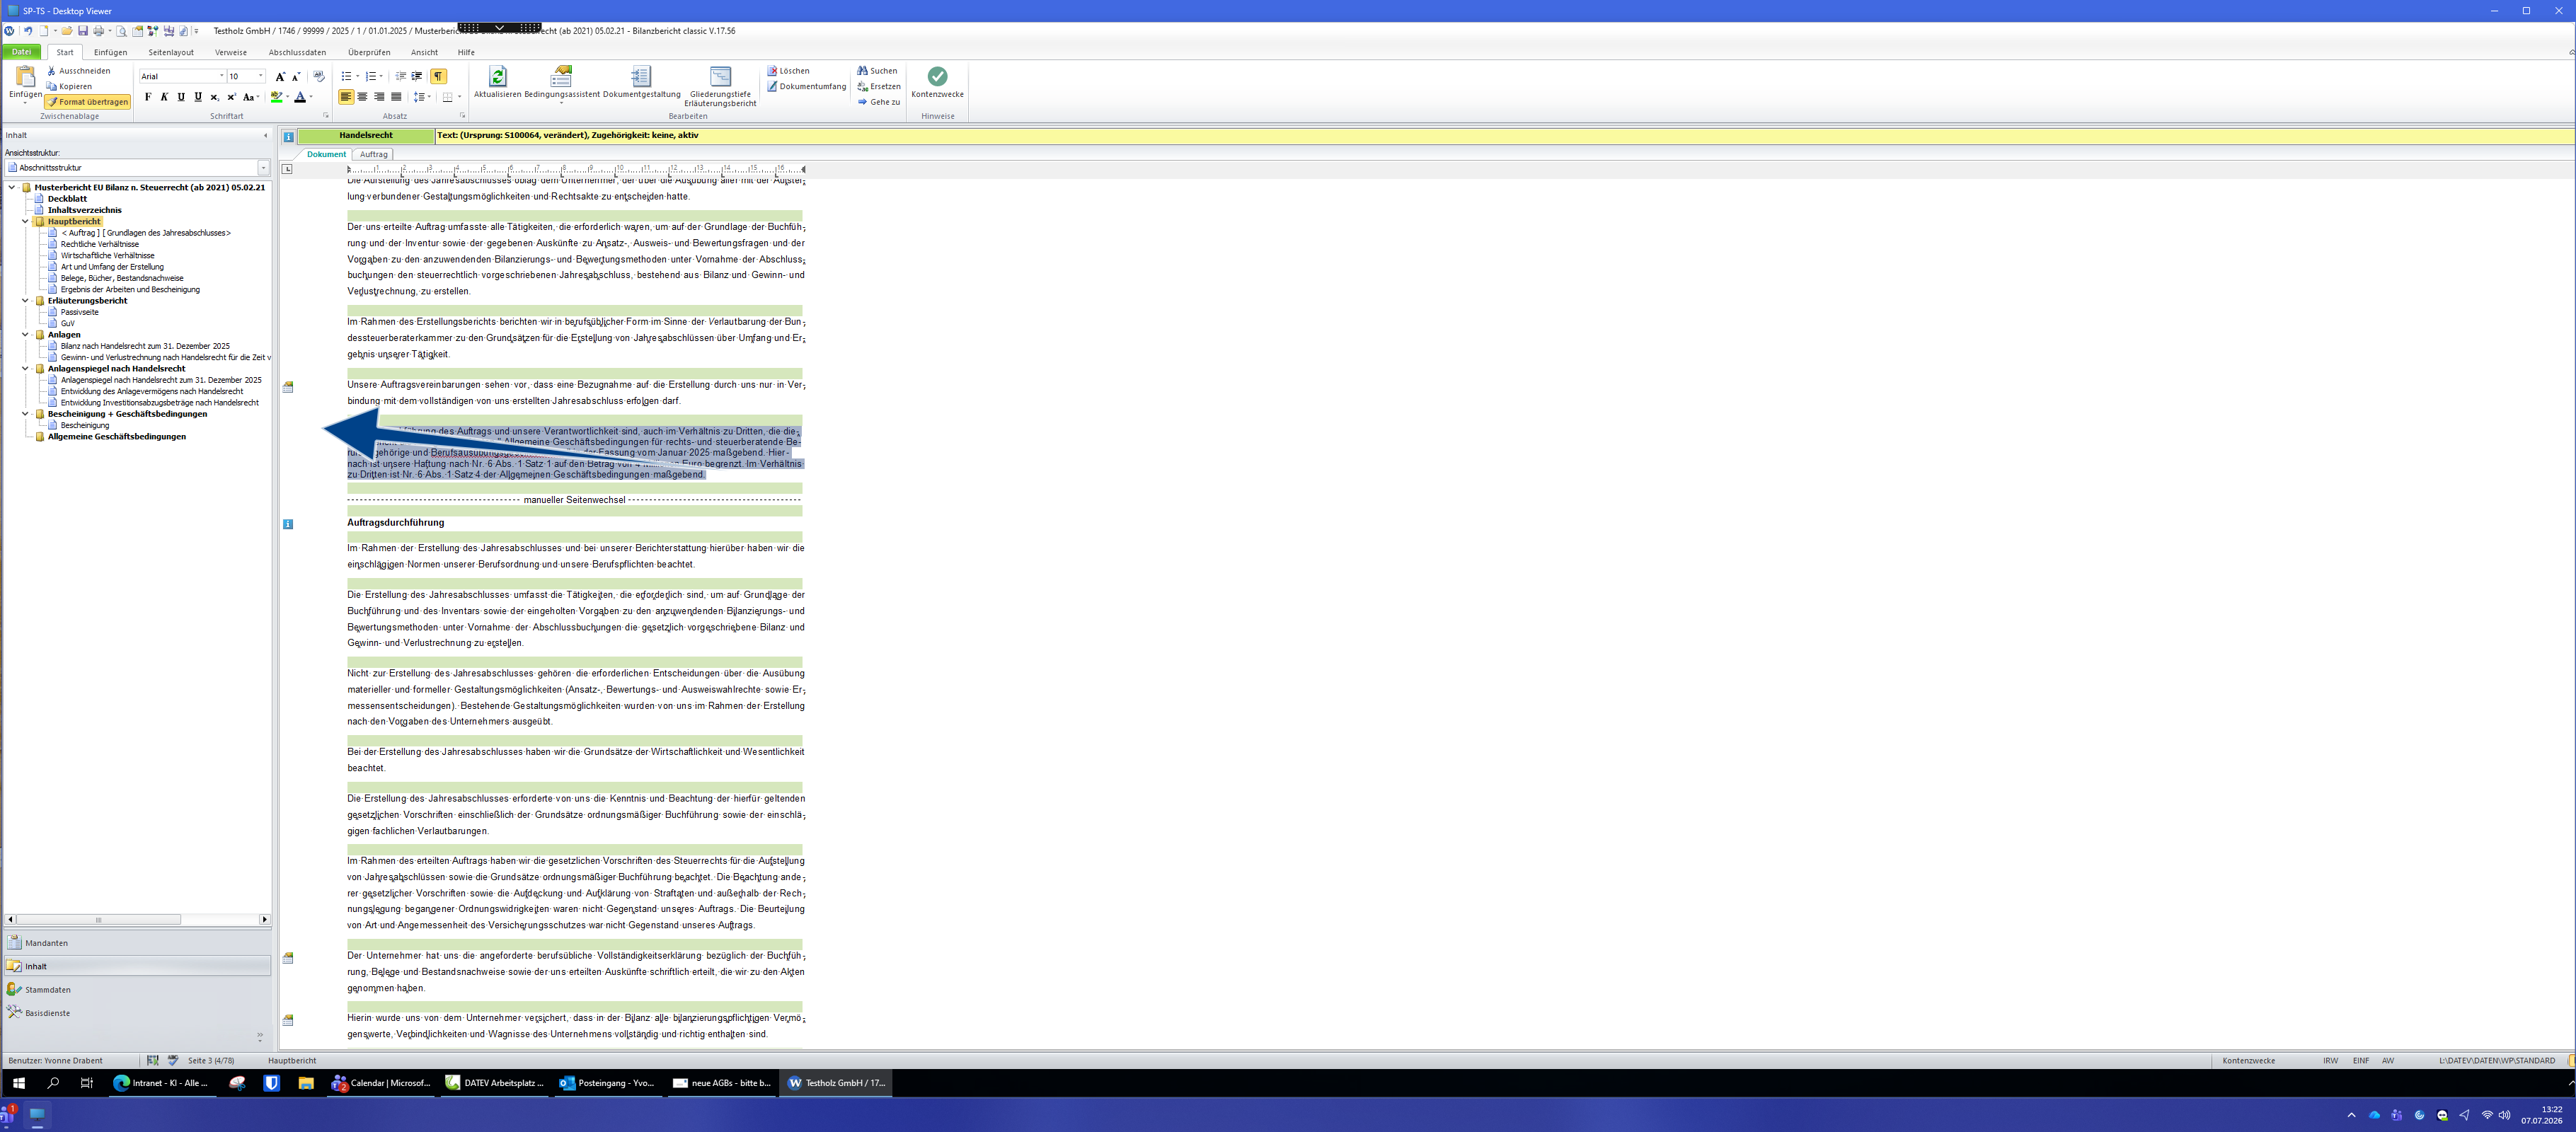Click the Windows Start button
Screen dimensions: 2576x1132
point(18,1083)
